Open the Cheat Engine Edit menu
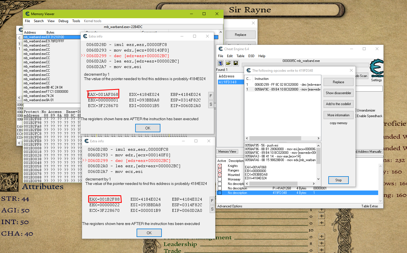The height and width of the screenshot is (253, 407). [x=230, y=56]
